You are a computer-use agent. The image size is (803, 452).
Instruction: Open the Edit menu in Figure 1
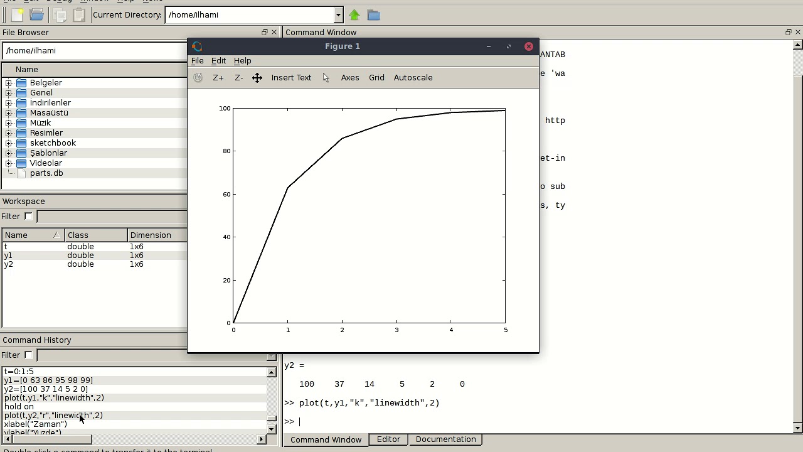click(218, 61)
